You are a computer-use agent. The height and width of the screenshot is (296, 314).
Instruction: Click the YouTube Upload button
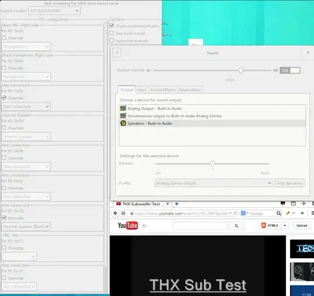302,226
